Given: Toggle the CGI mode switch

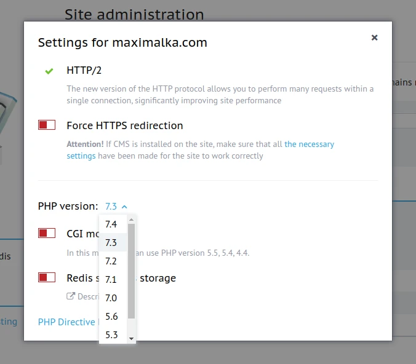Looking at the screenshot, I should [x=47, y=233].
